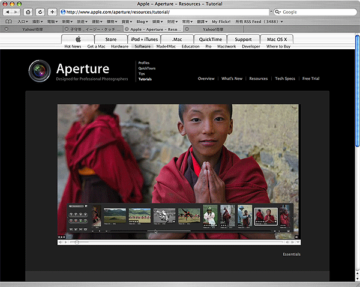Open the bookmarks library book icon
This screenshot has width=360, height=287.
pos(8,21)
